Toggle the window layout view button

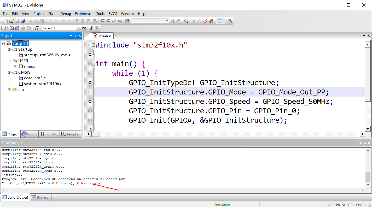pos(219,21)
